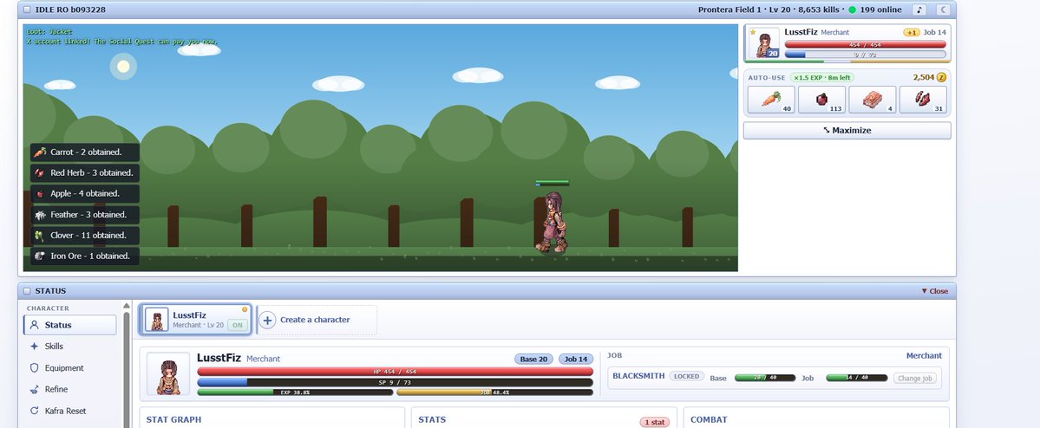Click the yellow JOB progress bar
This screenshot has width=1040, height=428.
pos(494,392)
